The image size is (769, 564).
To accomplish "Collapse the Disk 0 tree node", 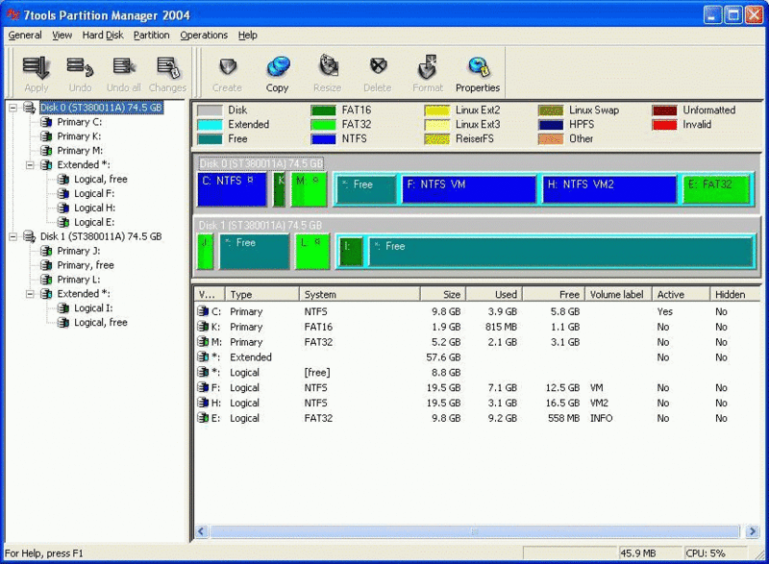I will pyautogui.click(x=12, y=108).
